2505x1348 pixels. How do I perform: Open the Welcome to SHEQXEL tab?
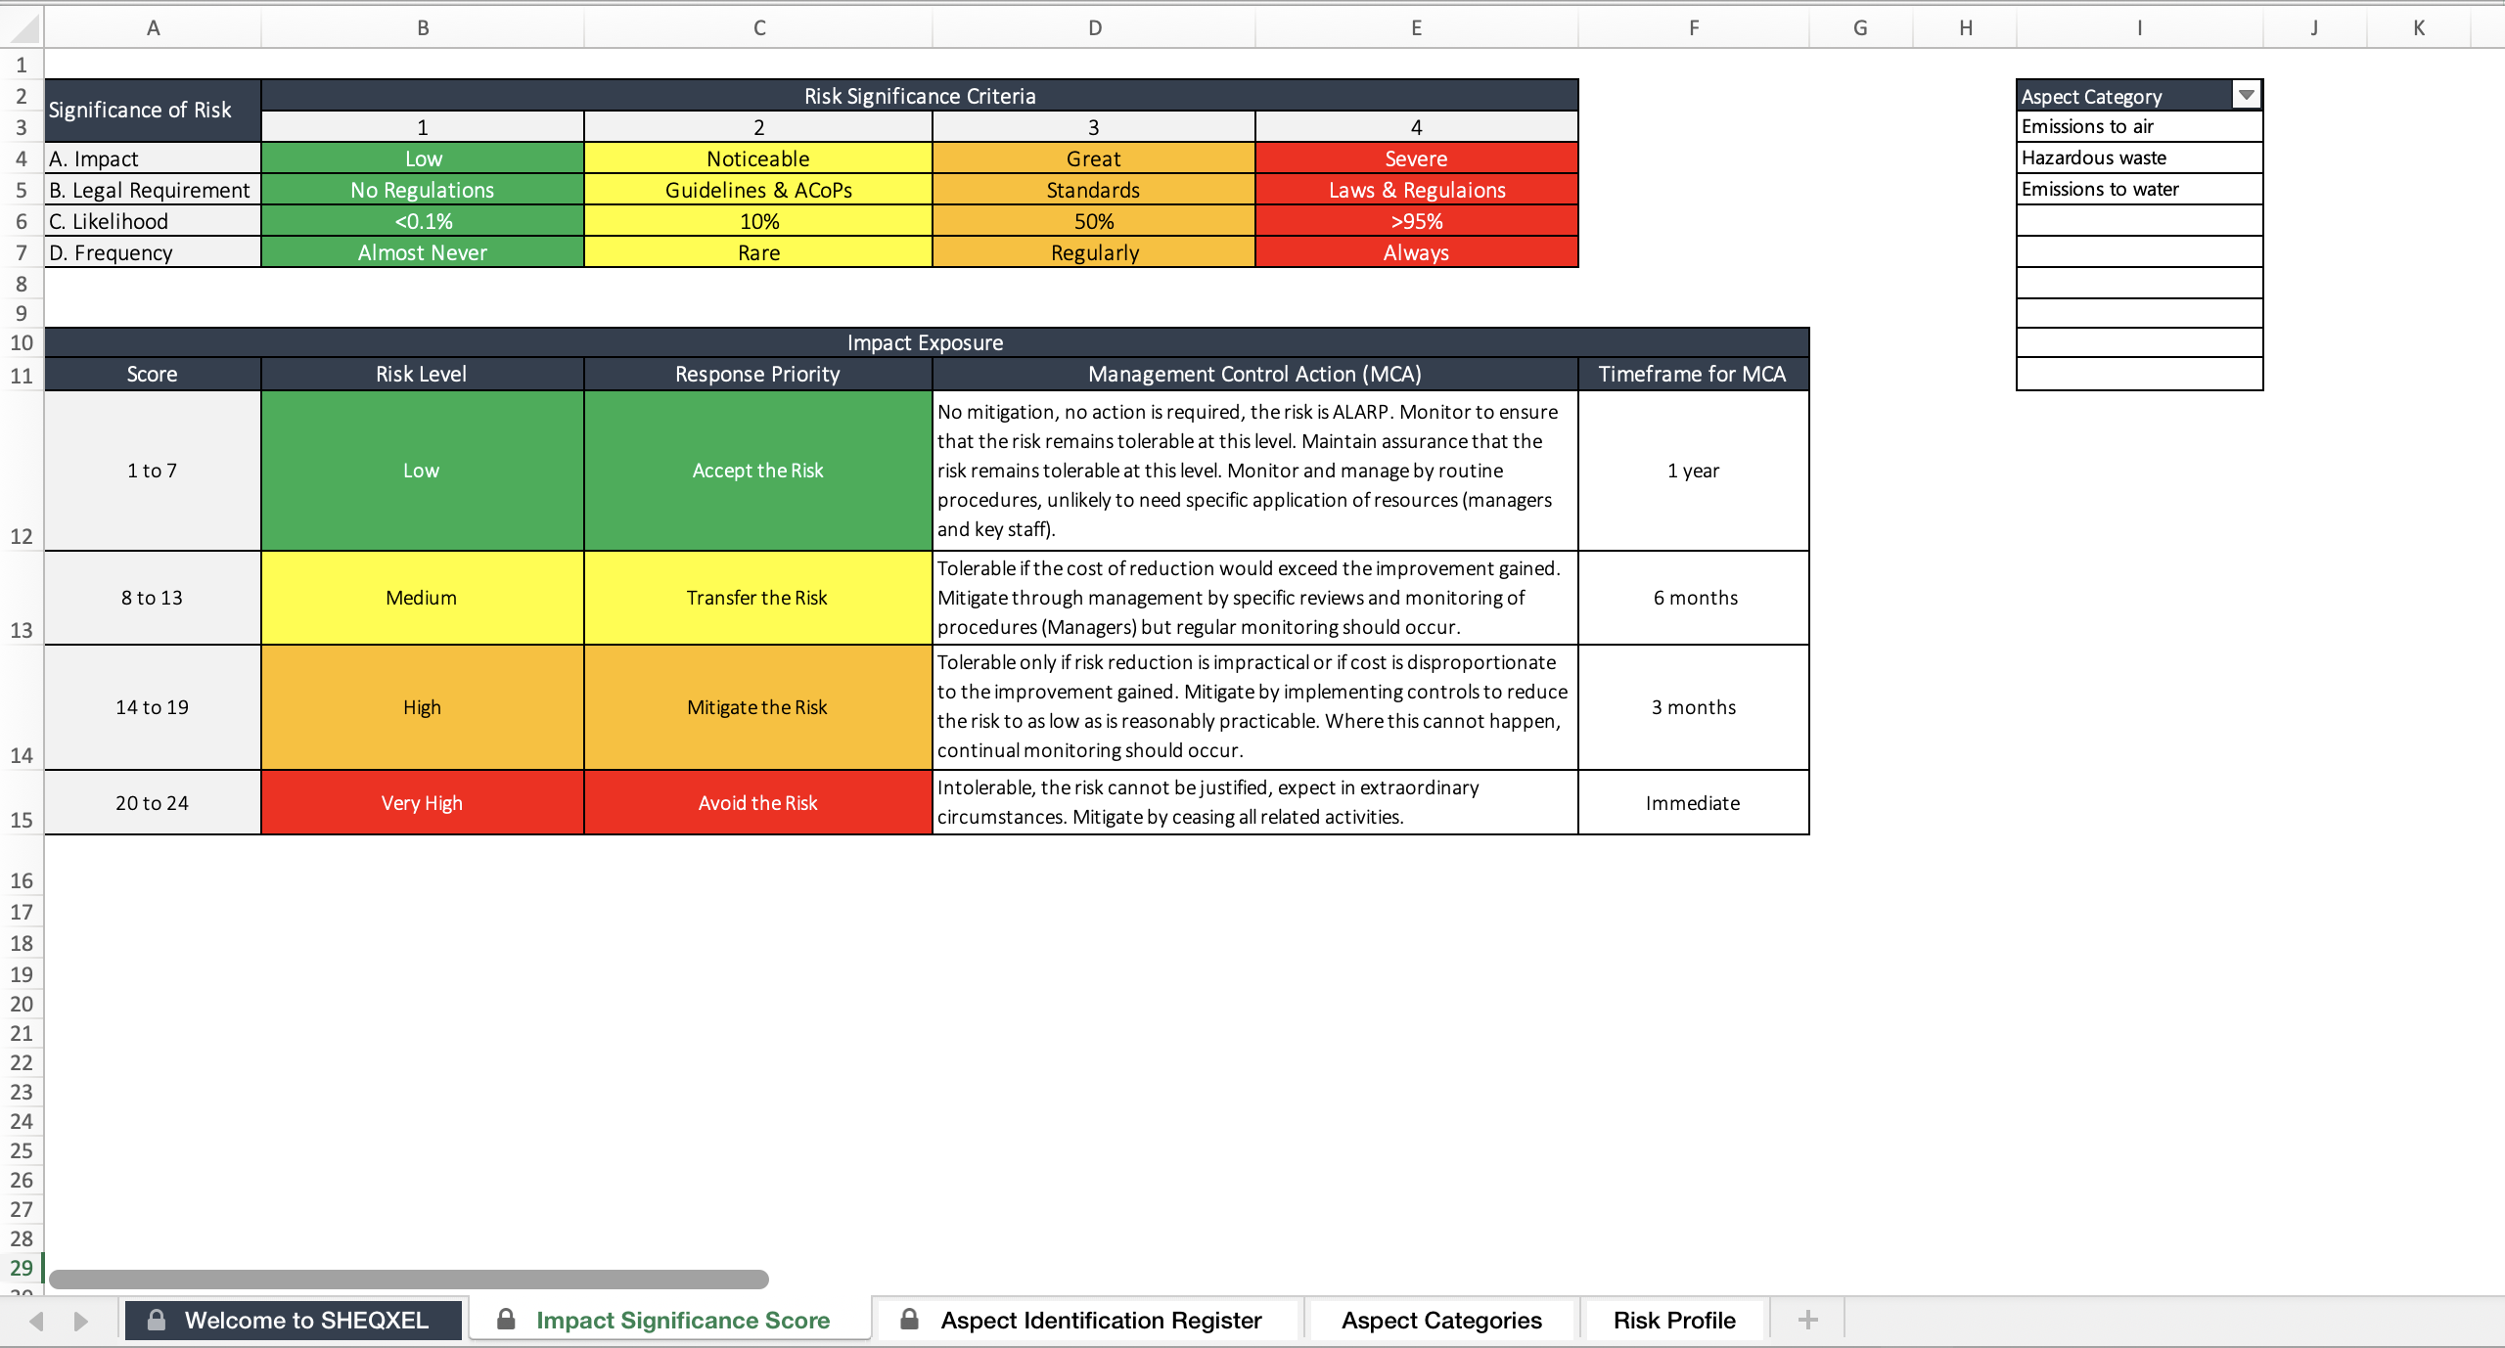click(294, 1320)
